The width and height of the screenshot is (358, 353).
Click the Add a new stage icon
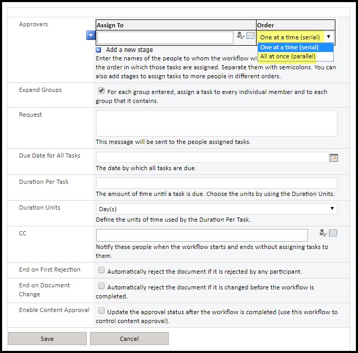point(99,50)
